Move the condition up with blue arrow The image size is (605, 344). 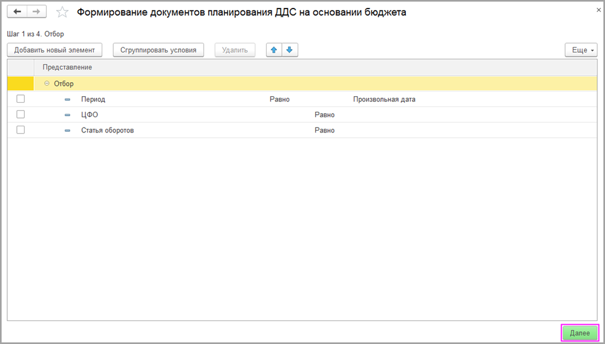pos(275,50)
